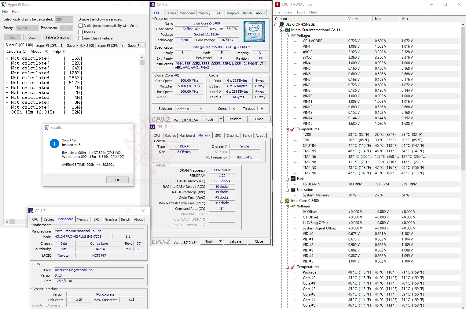Open Tools dropdown arrow in CPU-Z Processor window

click(x=221, y=119)
